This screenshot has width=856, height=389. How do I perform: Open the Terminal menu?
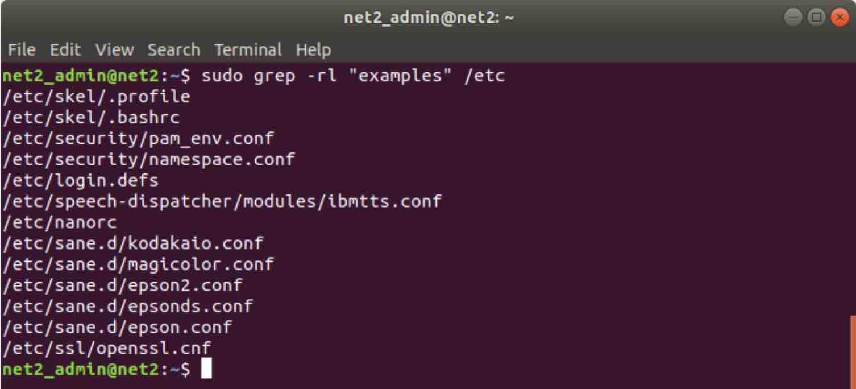coord(248,50)
